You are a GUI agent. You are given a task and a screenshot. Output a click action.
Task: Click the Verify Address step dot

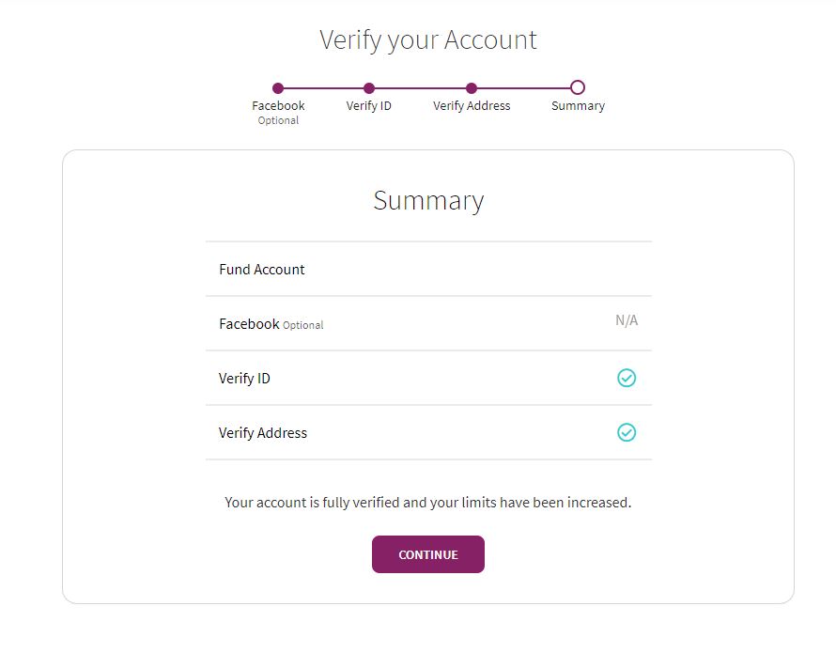[472, 88]
